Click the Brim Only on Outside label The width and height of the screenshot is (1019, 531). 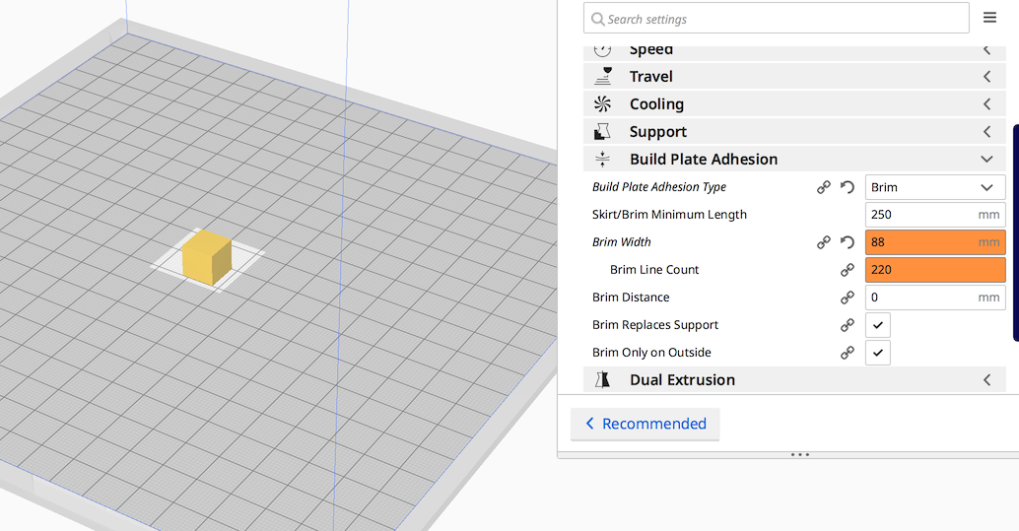point(651,353)
